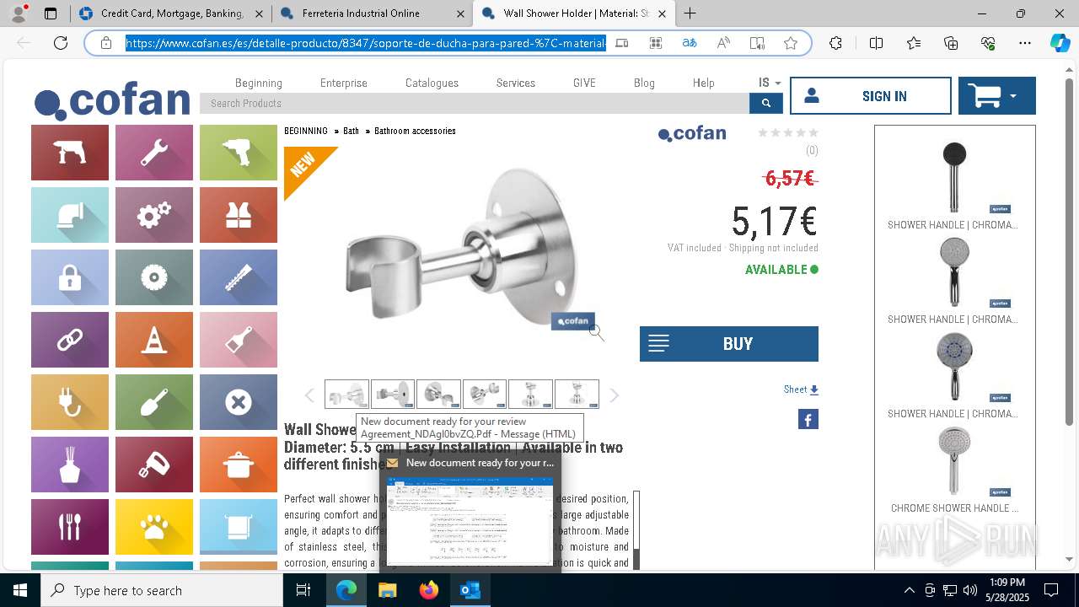The height and width of the screenshot is (607, 1079).
Task: Show previous product thumbnails arrow
Action: coord(309,395)
